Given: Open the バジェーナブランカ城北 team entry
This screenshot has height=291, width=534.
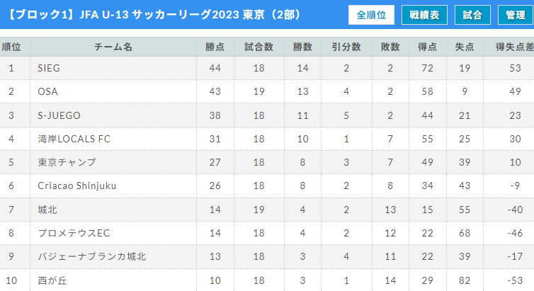Looking at the screenshot, I should [x=91, y=256].
